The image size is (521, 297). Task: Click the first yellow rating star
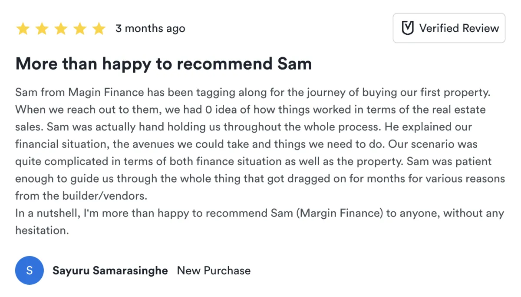23,29
